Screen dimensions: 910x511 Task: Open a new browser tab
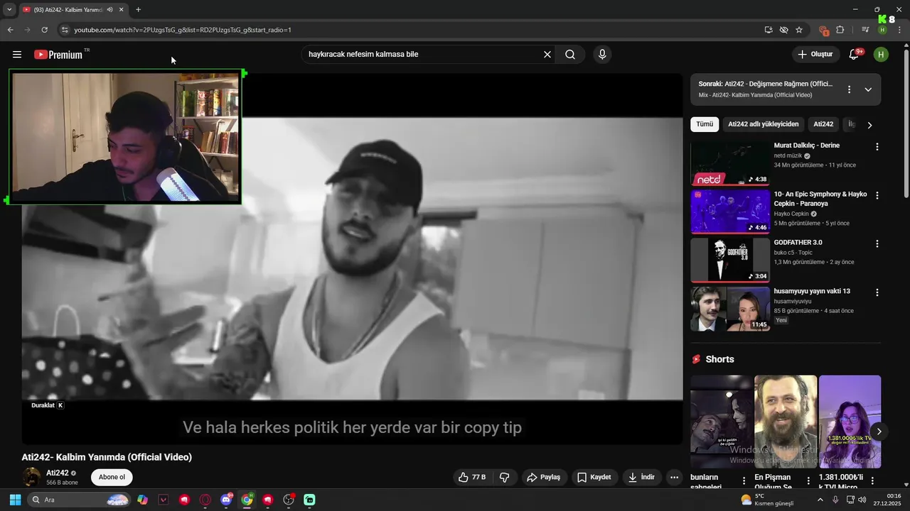pyautogui.click(x=138, y=10)
